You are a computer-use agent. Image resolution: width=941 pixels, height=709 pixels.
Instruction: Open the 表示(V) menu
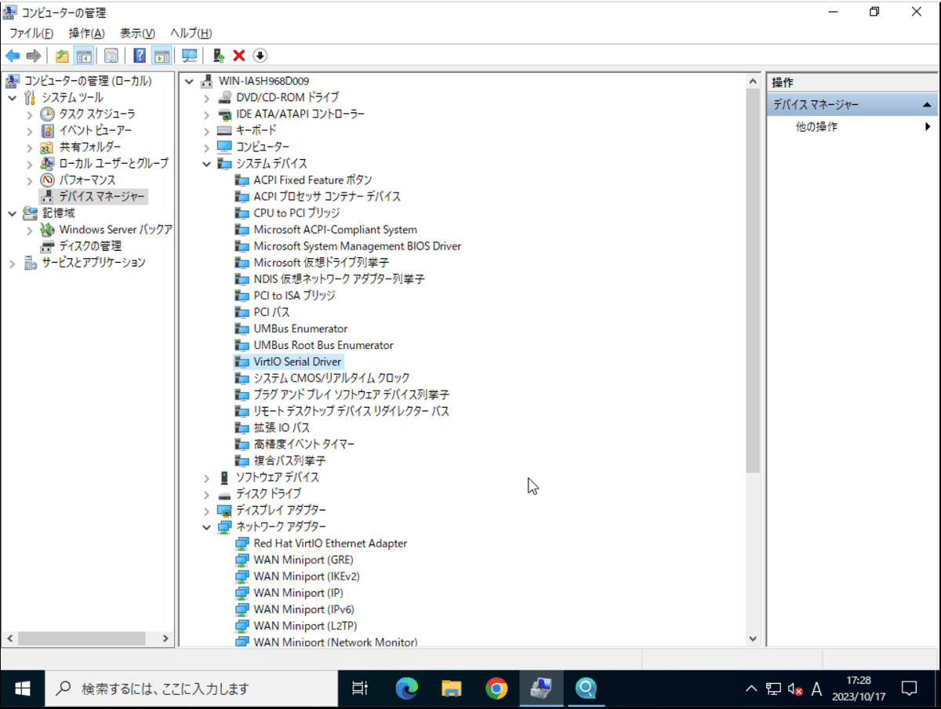(x=137, y=33)
